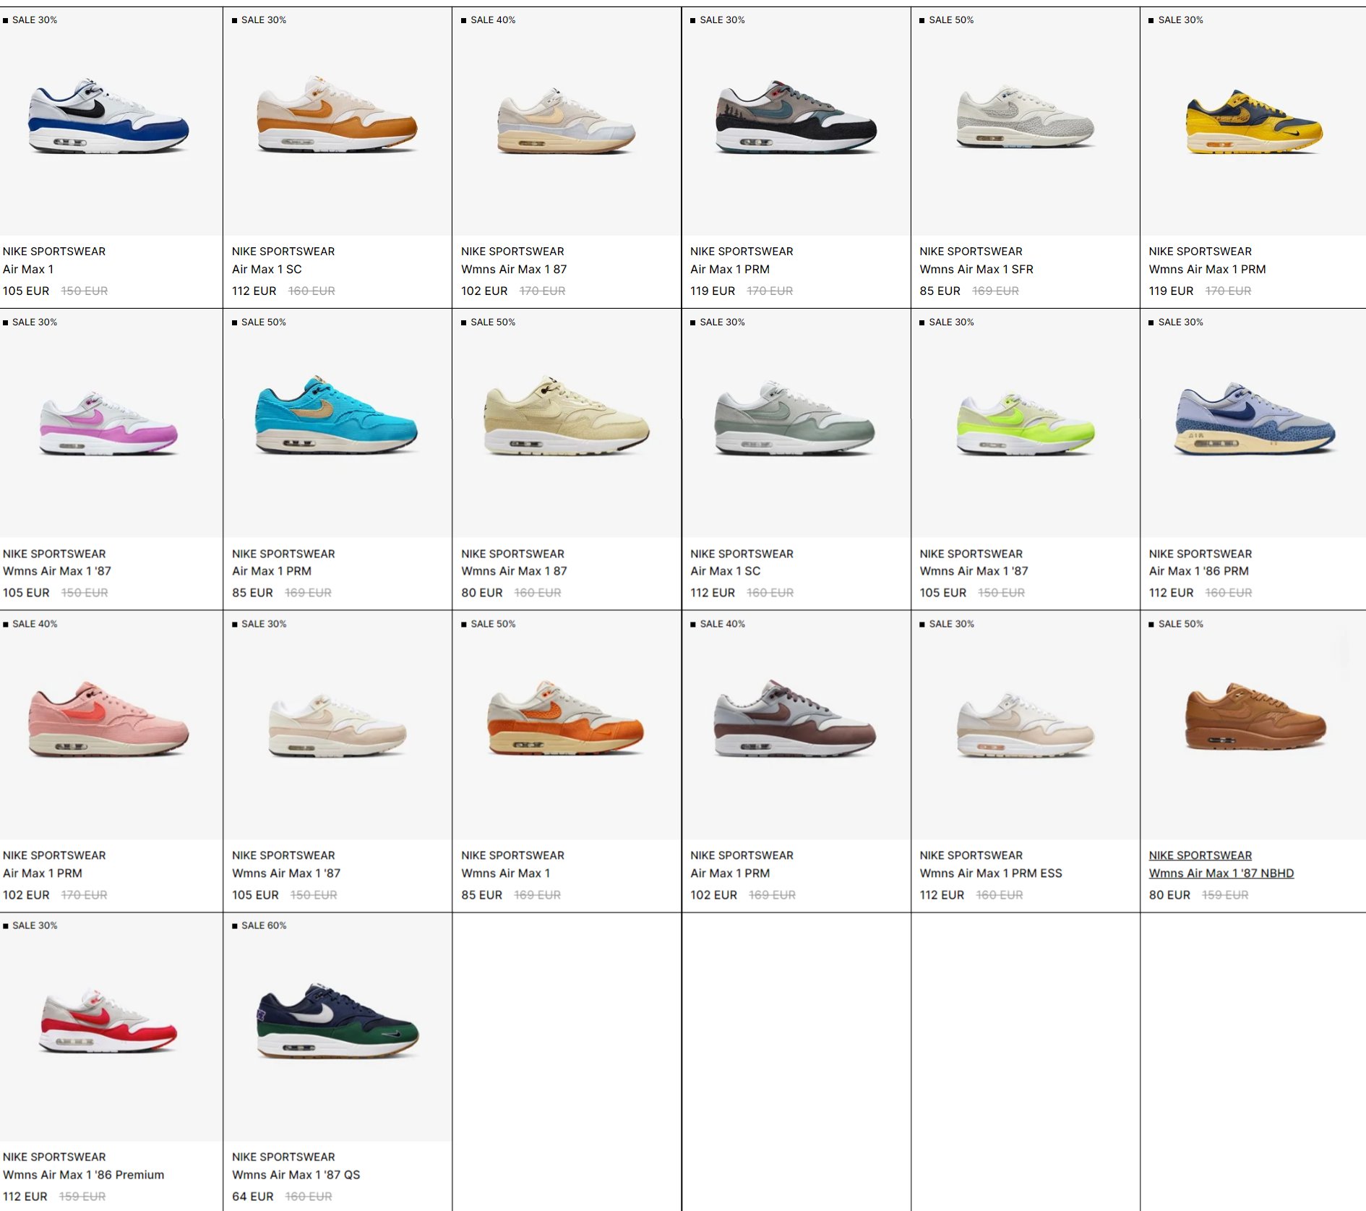
Task: Select the navy and green Air Max 1 '87 QS shoe
Action: 338,1020
